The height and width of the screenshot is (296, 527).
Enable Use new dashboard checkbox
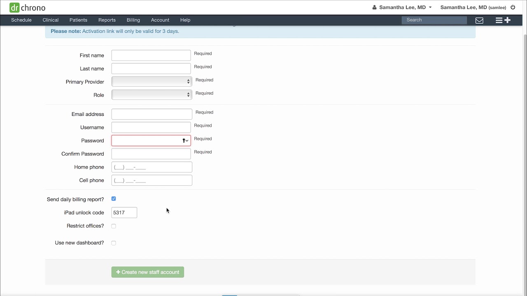pos(114,243)
